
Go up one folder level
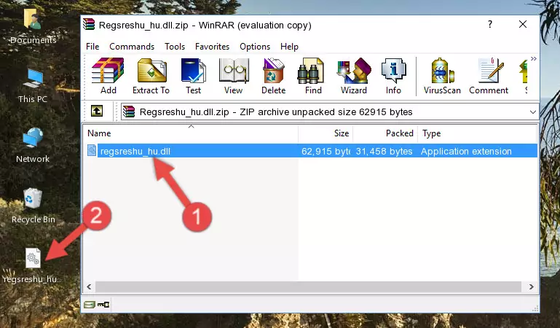click(x=97, y=112)
